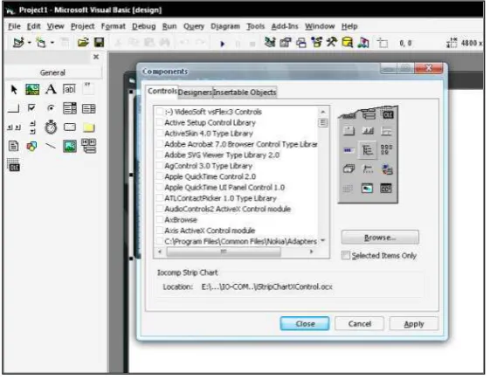
Task: Choose the TextBox control (ab| icon)
Action: [69, 89]
